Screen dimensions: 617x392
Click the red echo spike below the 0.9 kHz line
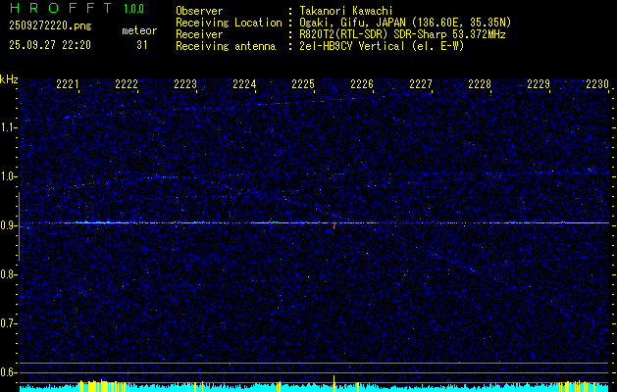click(334, 226)
